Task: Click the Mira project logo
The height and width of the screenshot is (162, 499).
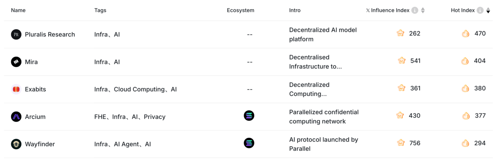Action: 16,62
